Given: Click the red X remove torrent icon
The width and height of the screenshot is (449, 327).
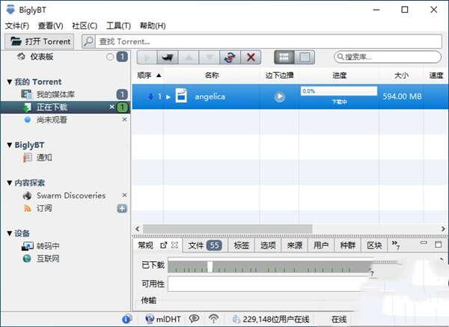Looking at the screenshot, I should tap(251, 58).
